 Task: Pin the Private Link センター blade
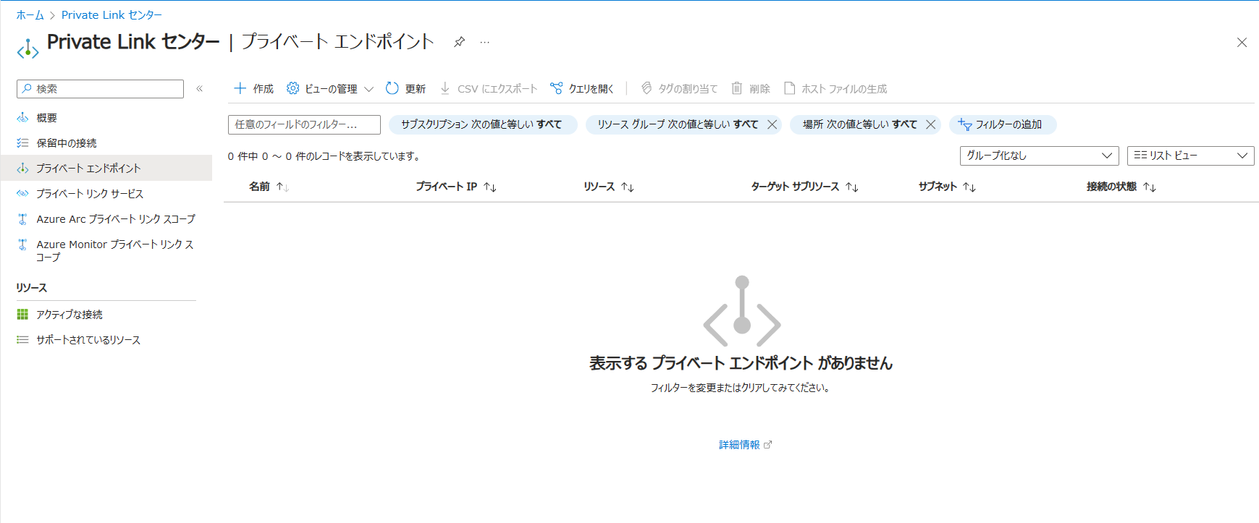[459, 42]
